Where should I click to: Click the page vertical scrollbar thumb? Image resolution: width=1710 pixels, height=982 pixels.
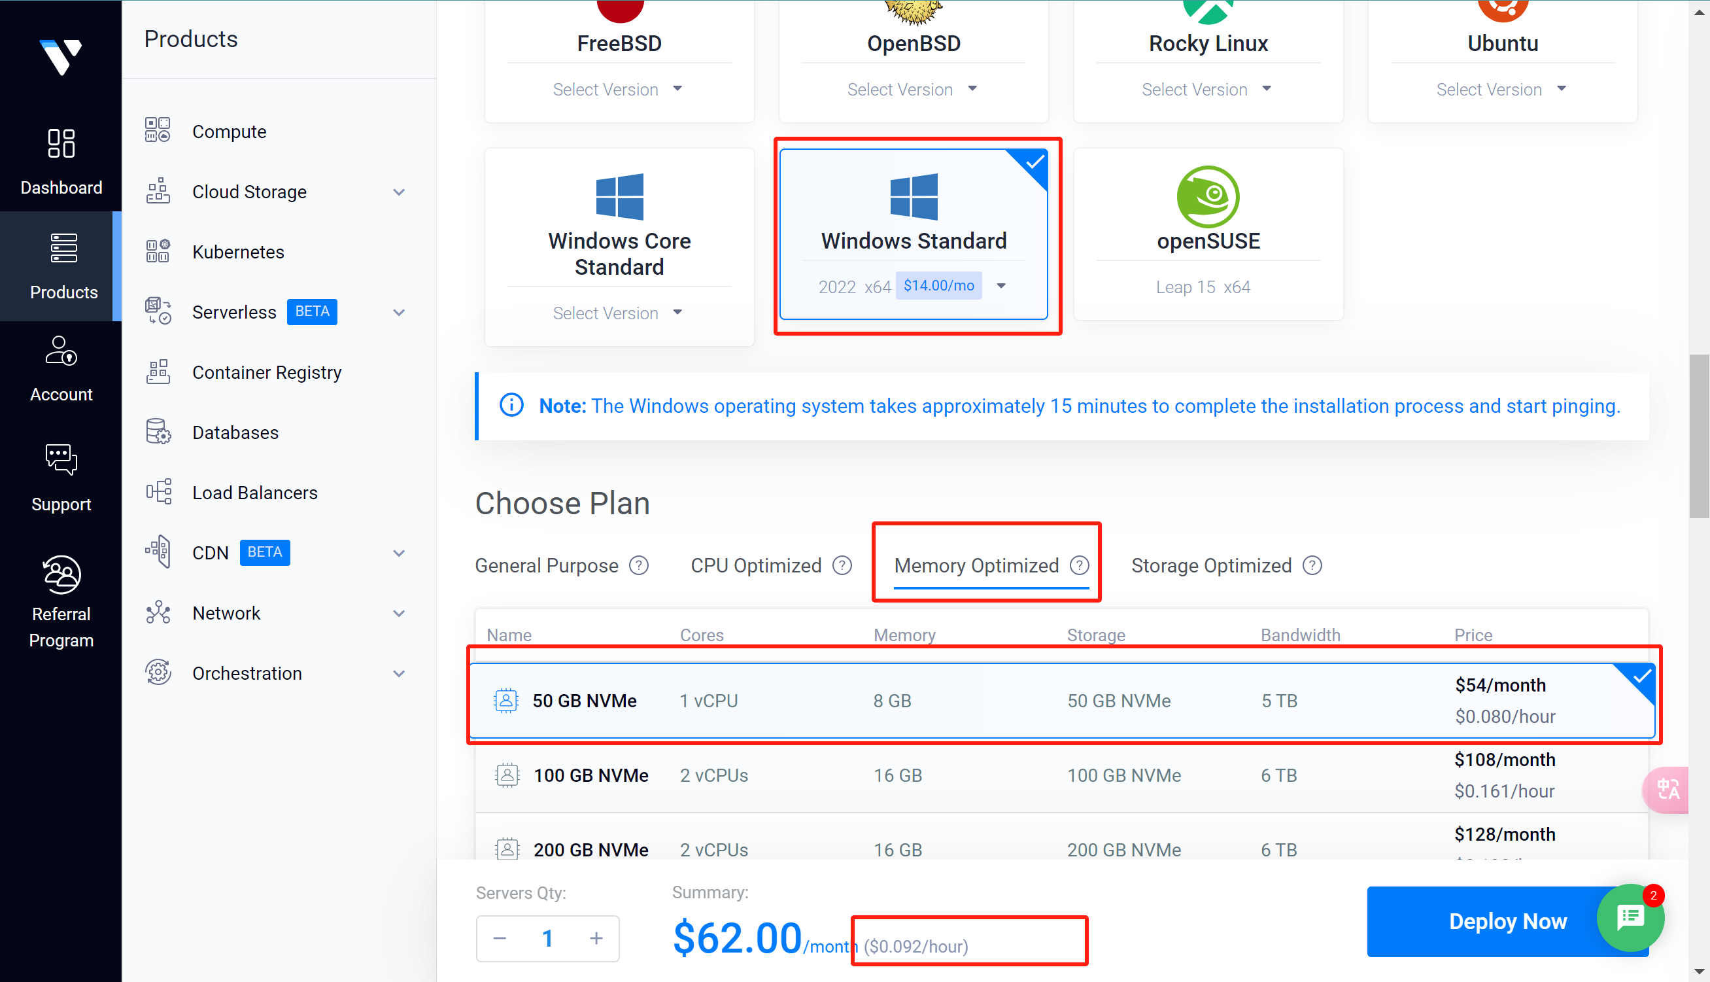(1700, 436)
